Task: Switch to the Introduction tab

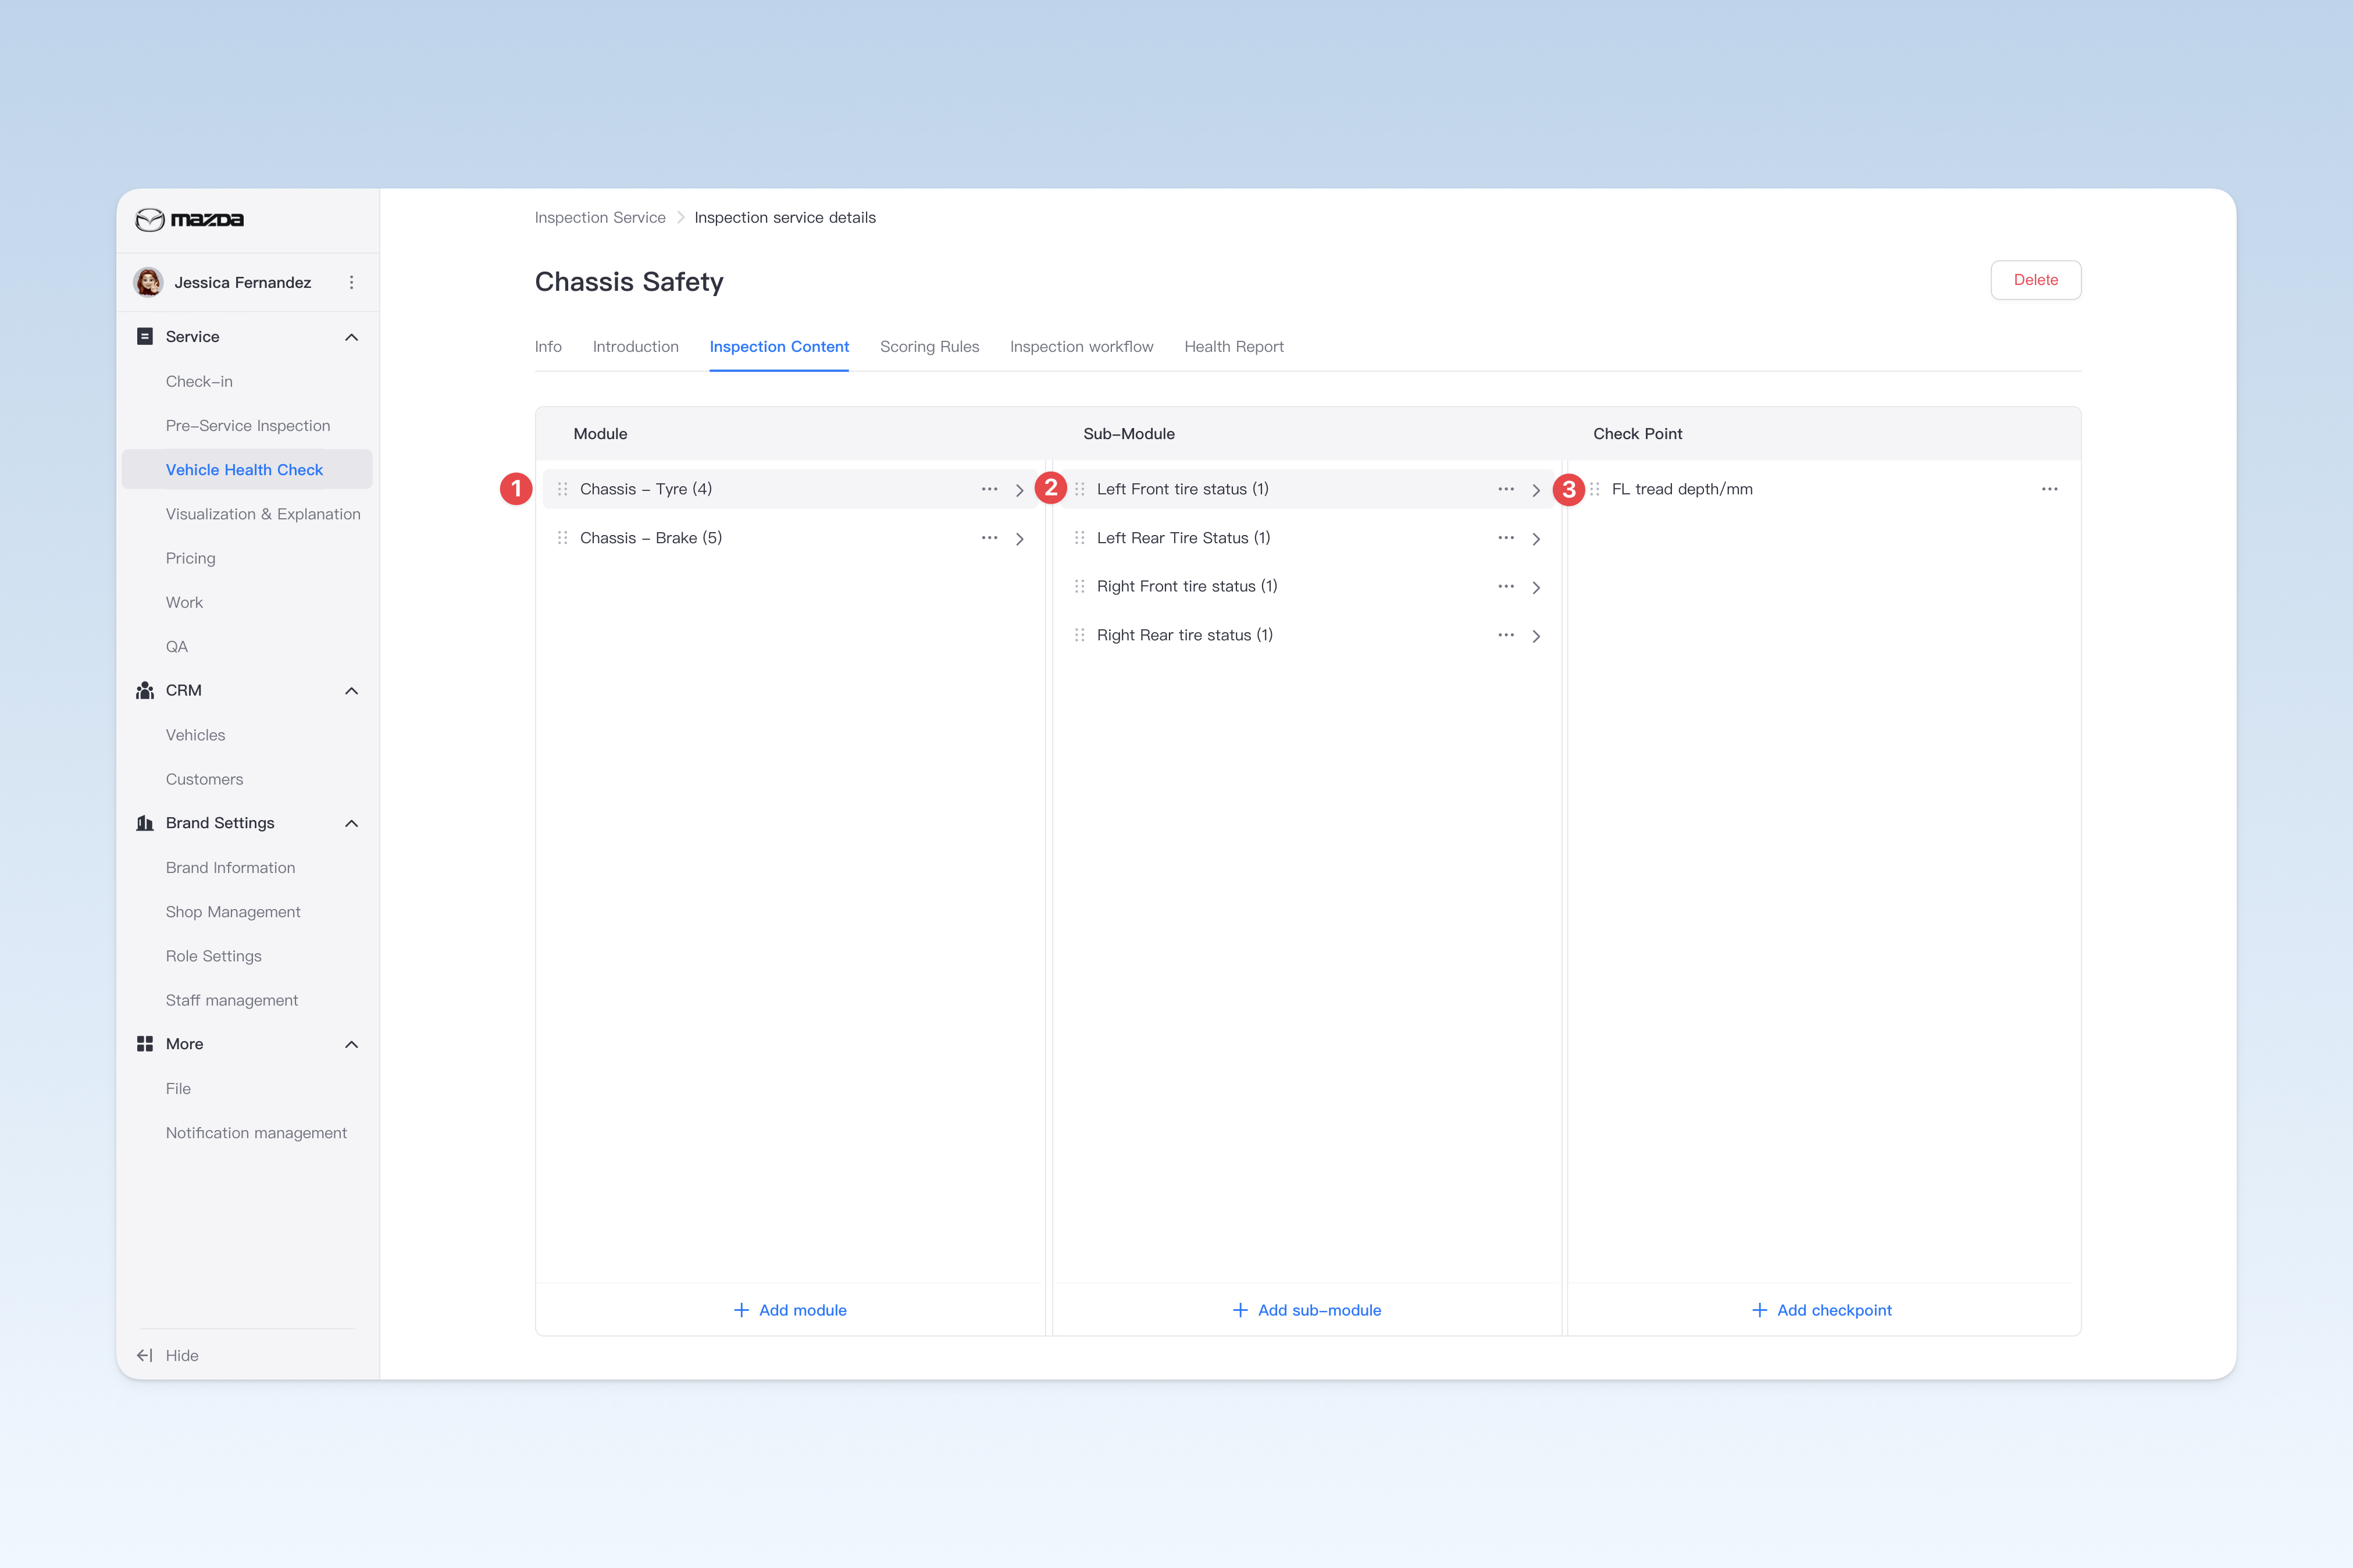Action: [635, 346]
